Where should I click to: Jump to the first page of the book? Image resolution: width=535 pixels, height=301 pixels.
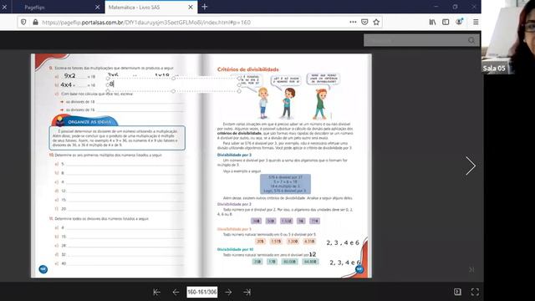click(x=156, y=292)
